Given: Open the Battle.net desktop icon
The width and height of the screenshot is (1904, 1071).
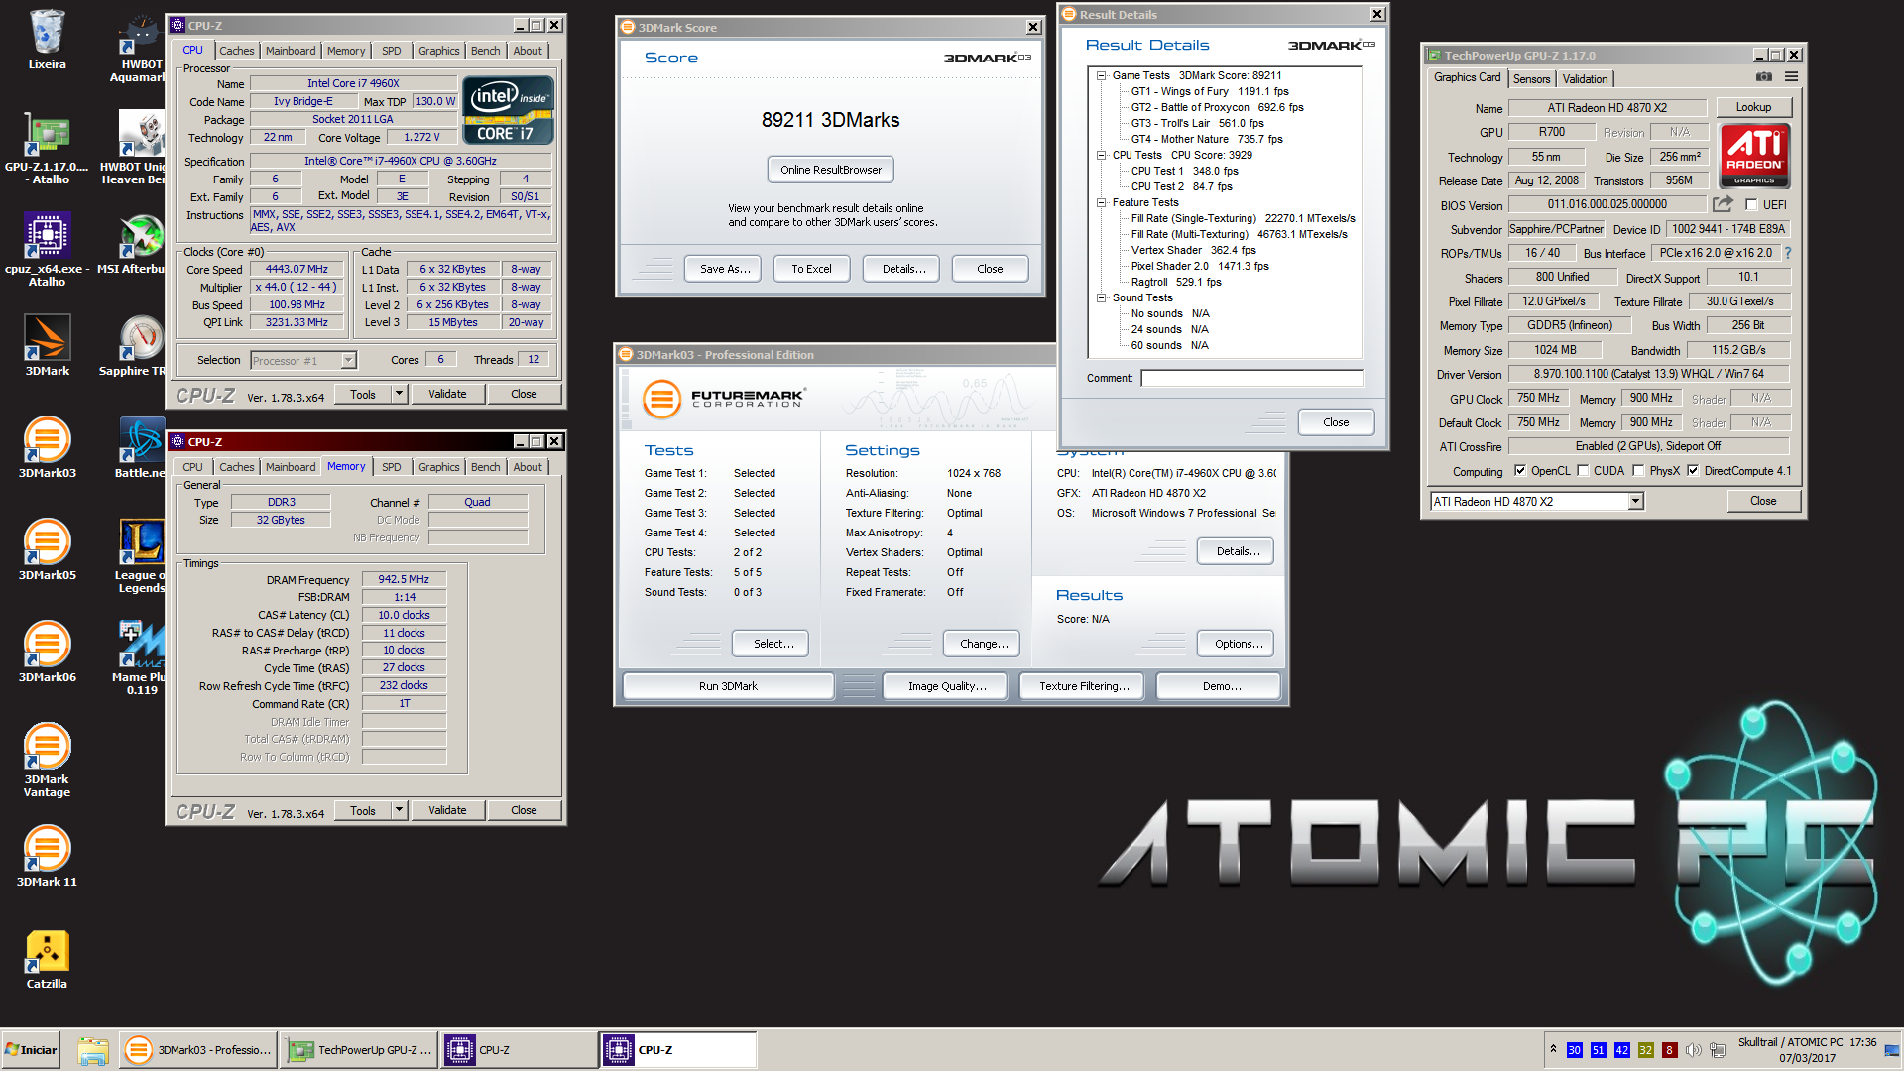Looking at the screenshot, I should pyautogui.click(x=141, y=447).
